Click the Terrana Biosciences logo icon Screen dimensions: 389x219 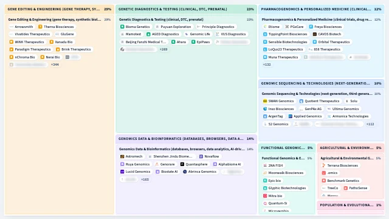point(324,165)
